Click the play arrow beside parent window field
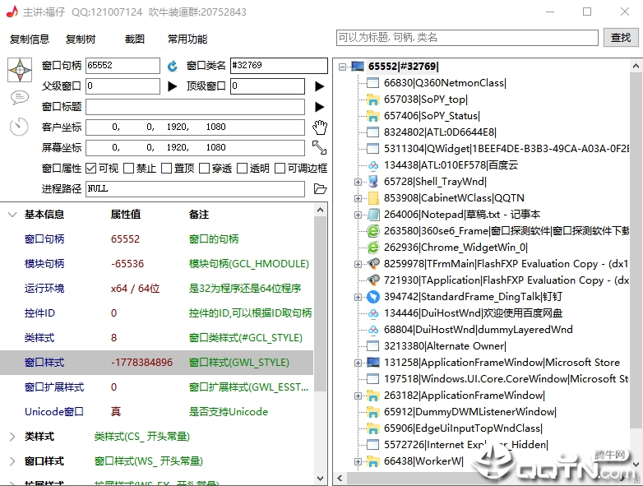Viewport: 643px width, 486px height. tap(172, 86)
